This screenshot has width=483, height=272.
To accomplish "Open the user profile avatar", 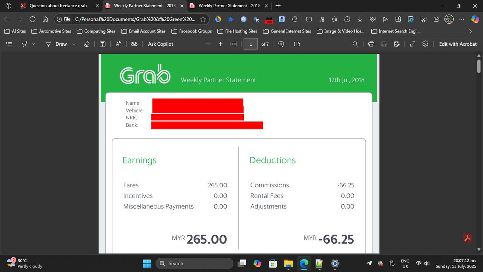I will click(x=449, y=19).
